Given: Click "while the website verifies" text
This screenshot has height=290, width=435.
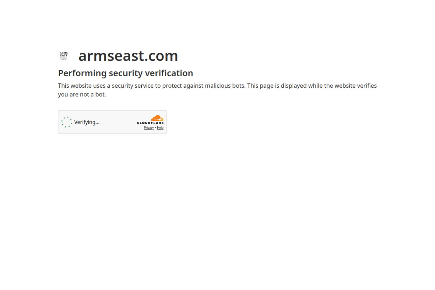Looking at the screenshot, I should [343, 86].
